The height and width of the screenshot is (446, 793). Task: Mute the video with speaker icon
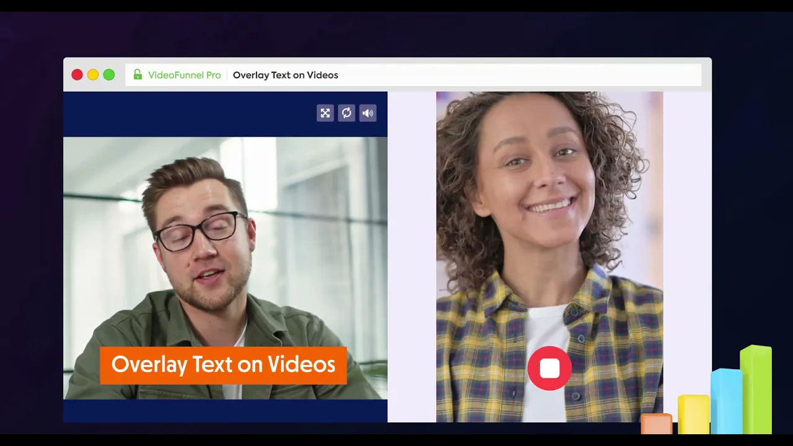click(x=368, y=113)
